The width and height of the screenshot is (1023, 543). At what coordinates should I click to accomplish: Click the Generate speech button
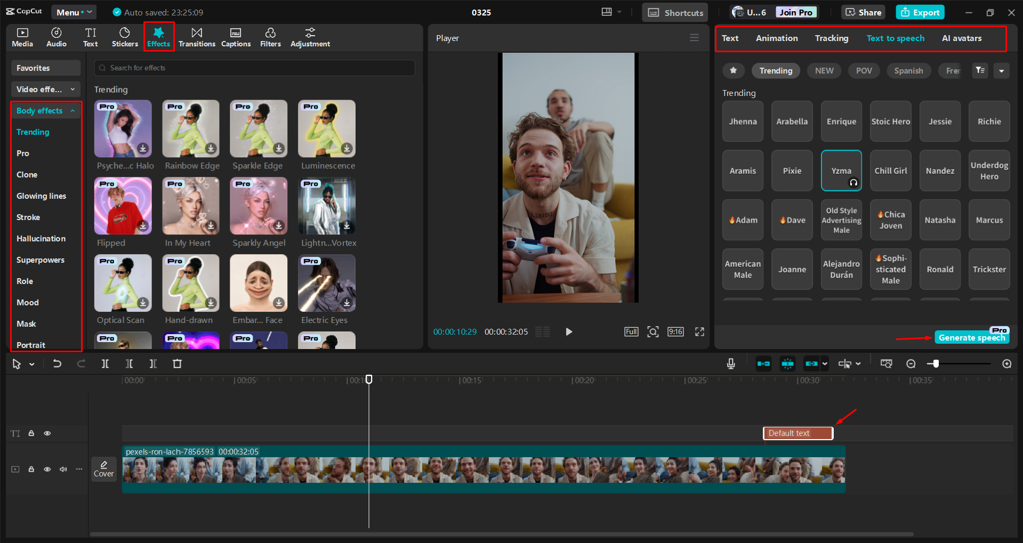pyautogui.click(x=971, y=337)
